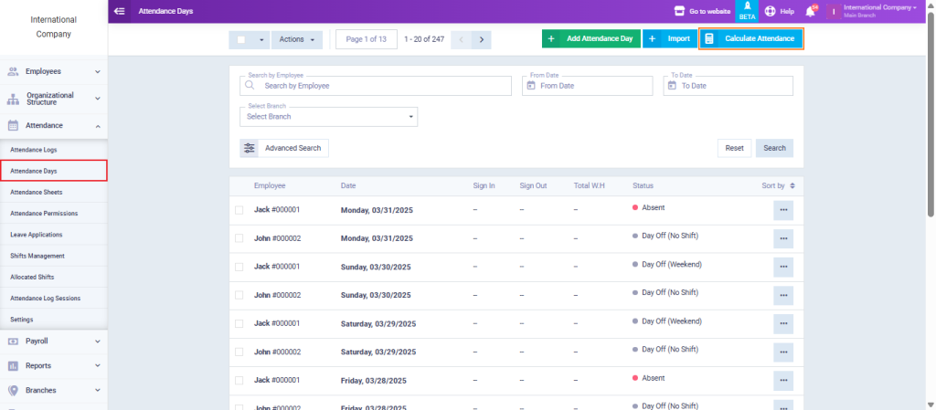936x410 pixels.
Task: Expand the Organizational Structure chevron
Action: pyautogui.click(x=97, y=99)
